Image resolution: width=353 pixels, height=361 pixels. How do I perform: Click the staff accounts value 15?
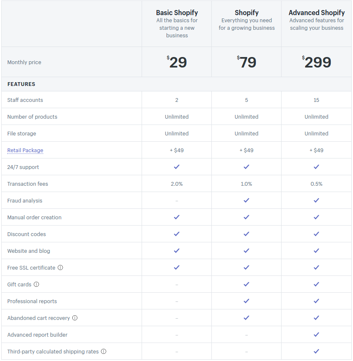point(316,100)
